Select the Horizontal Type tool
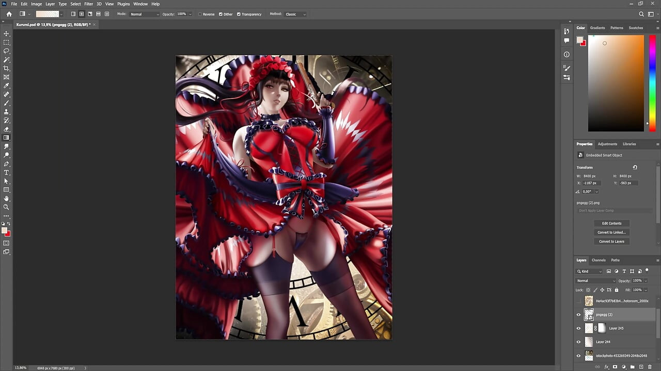The width and height of the screenshot is (661, 371). pyautogui.click(x=6, y=173)
